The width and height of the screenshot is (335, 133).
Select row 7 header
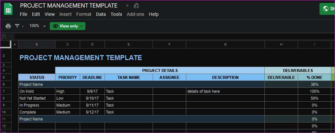point(6,91)
